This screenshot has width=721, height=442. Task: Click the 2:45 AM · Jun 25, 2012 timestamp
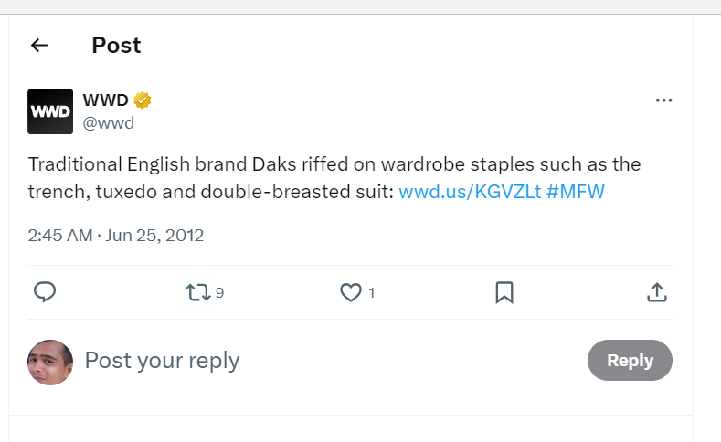pyautogui.click(x=115, y=235)
